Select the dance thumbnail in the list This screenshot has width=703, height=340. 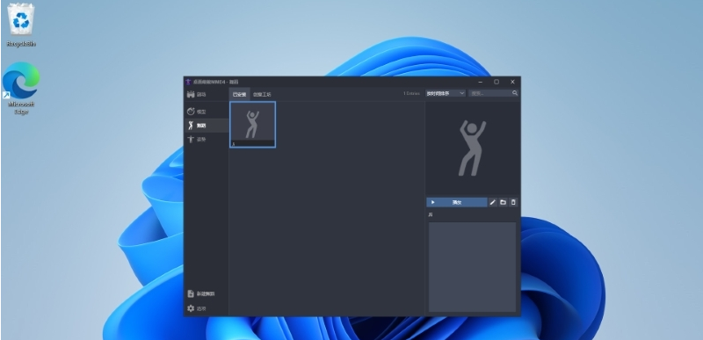[253, 125]
